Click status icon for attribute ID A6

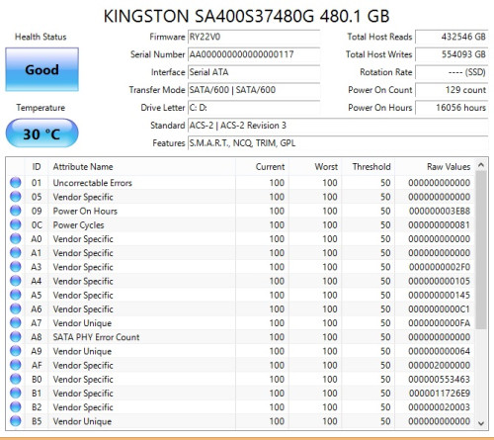point(16,308)
